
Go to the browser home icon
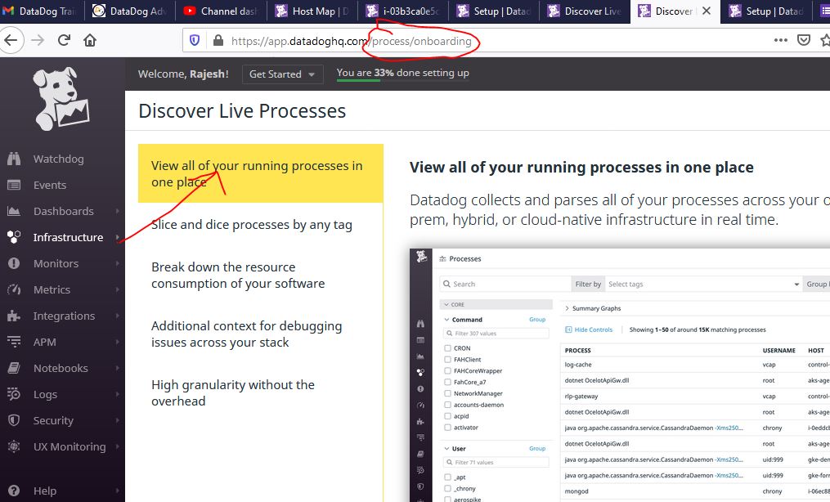pyautogui.click(x=90, y=40)
